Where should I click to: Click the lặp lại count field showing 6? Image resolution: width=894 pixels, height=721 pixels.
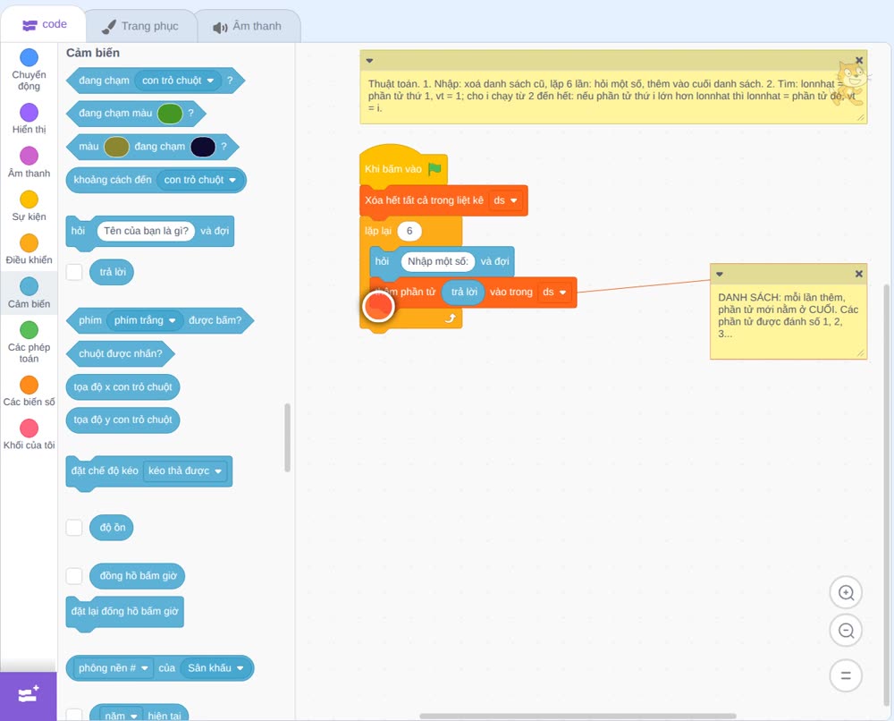pos(409,231)
